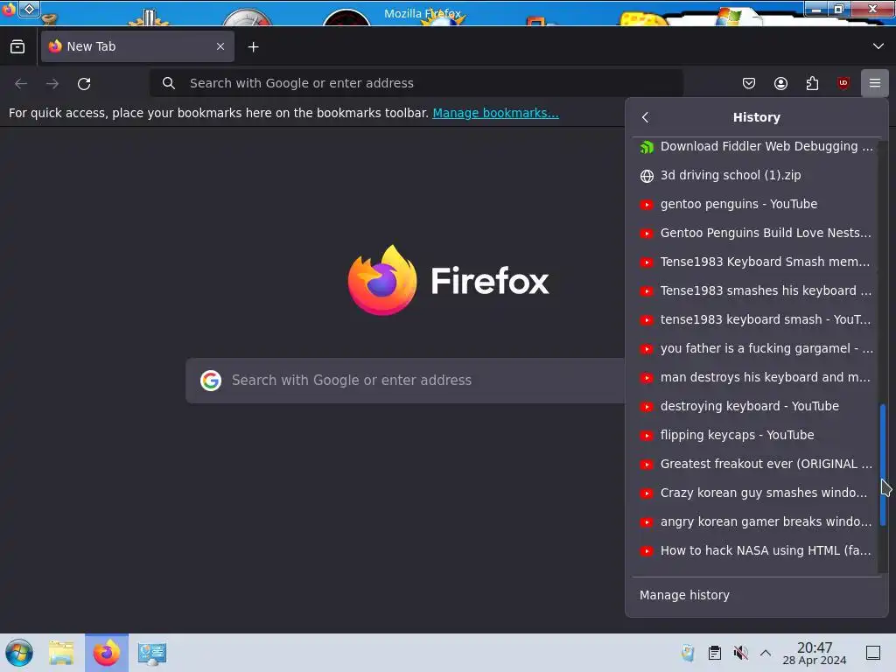The height and width of the screenshot is (672, 896).
Task: Open the you father is a gargamel entry
Action: pyautogui.click(x=755, y=348)
